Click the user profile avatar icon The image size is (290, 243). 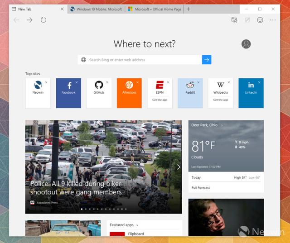point(246,44)
